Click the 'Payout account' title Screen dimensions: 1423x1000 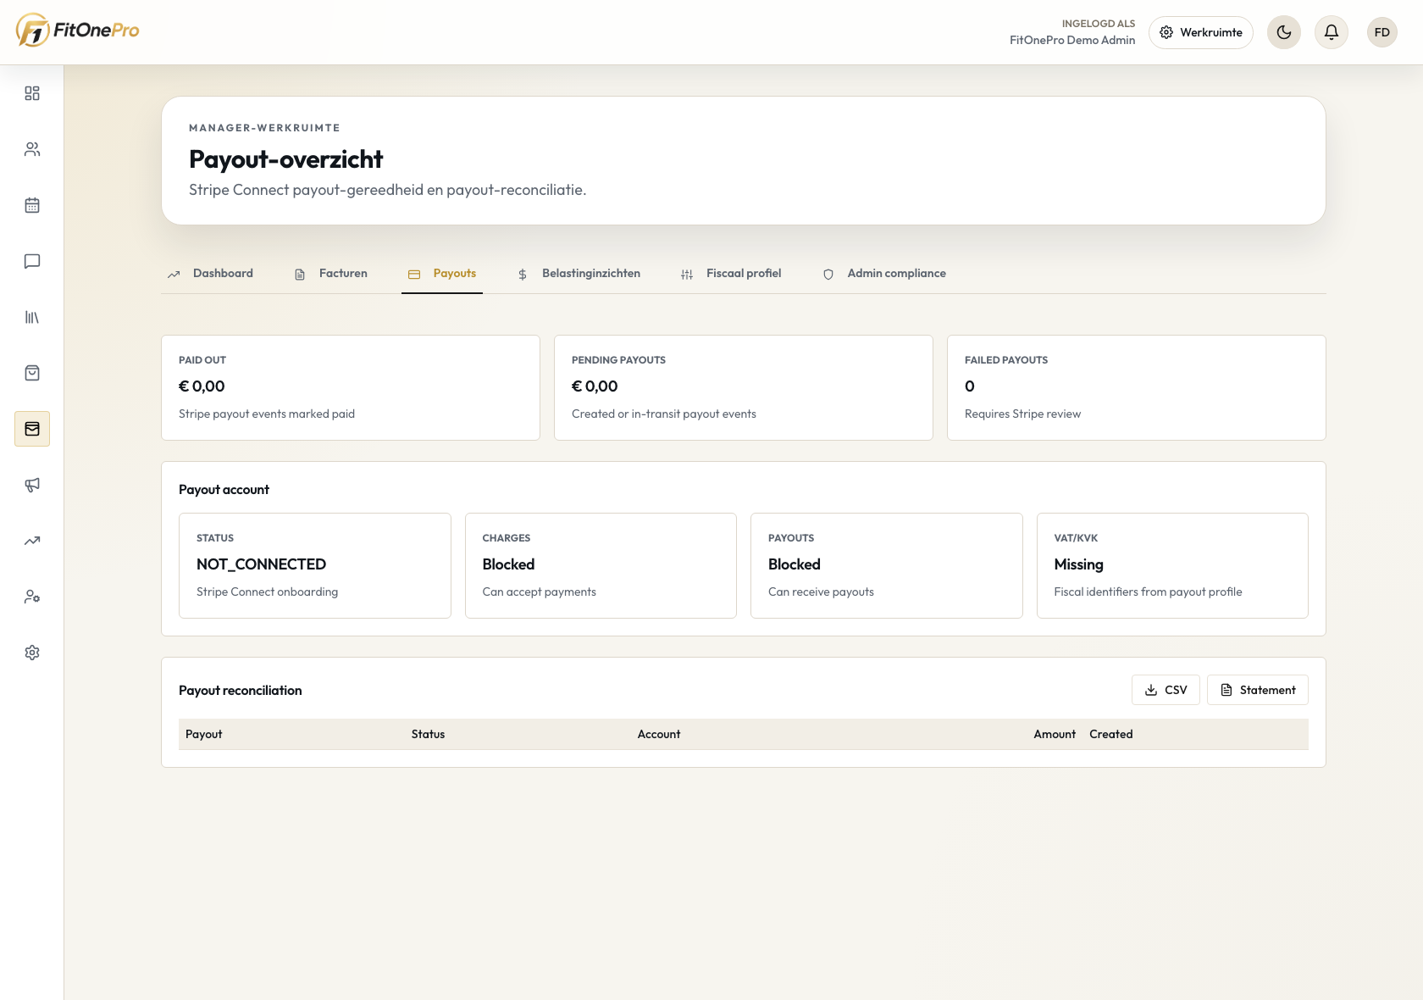(224, 490)
